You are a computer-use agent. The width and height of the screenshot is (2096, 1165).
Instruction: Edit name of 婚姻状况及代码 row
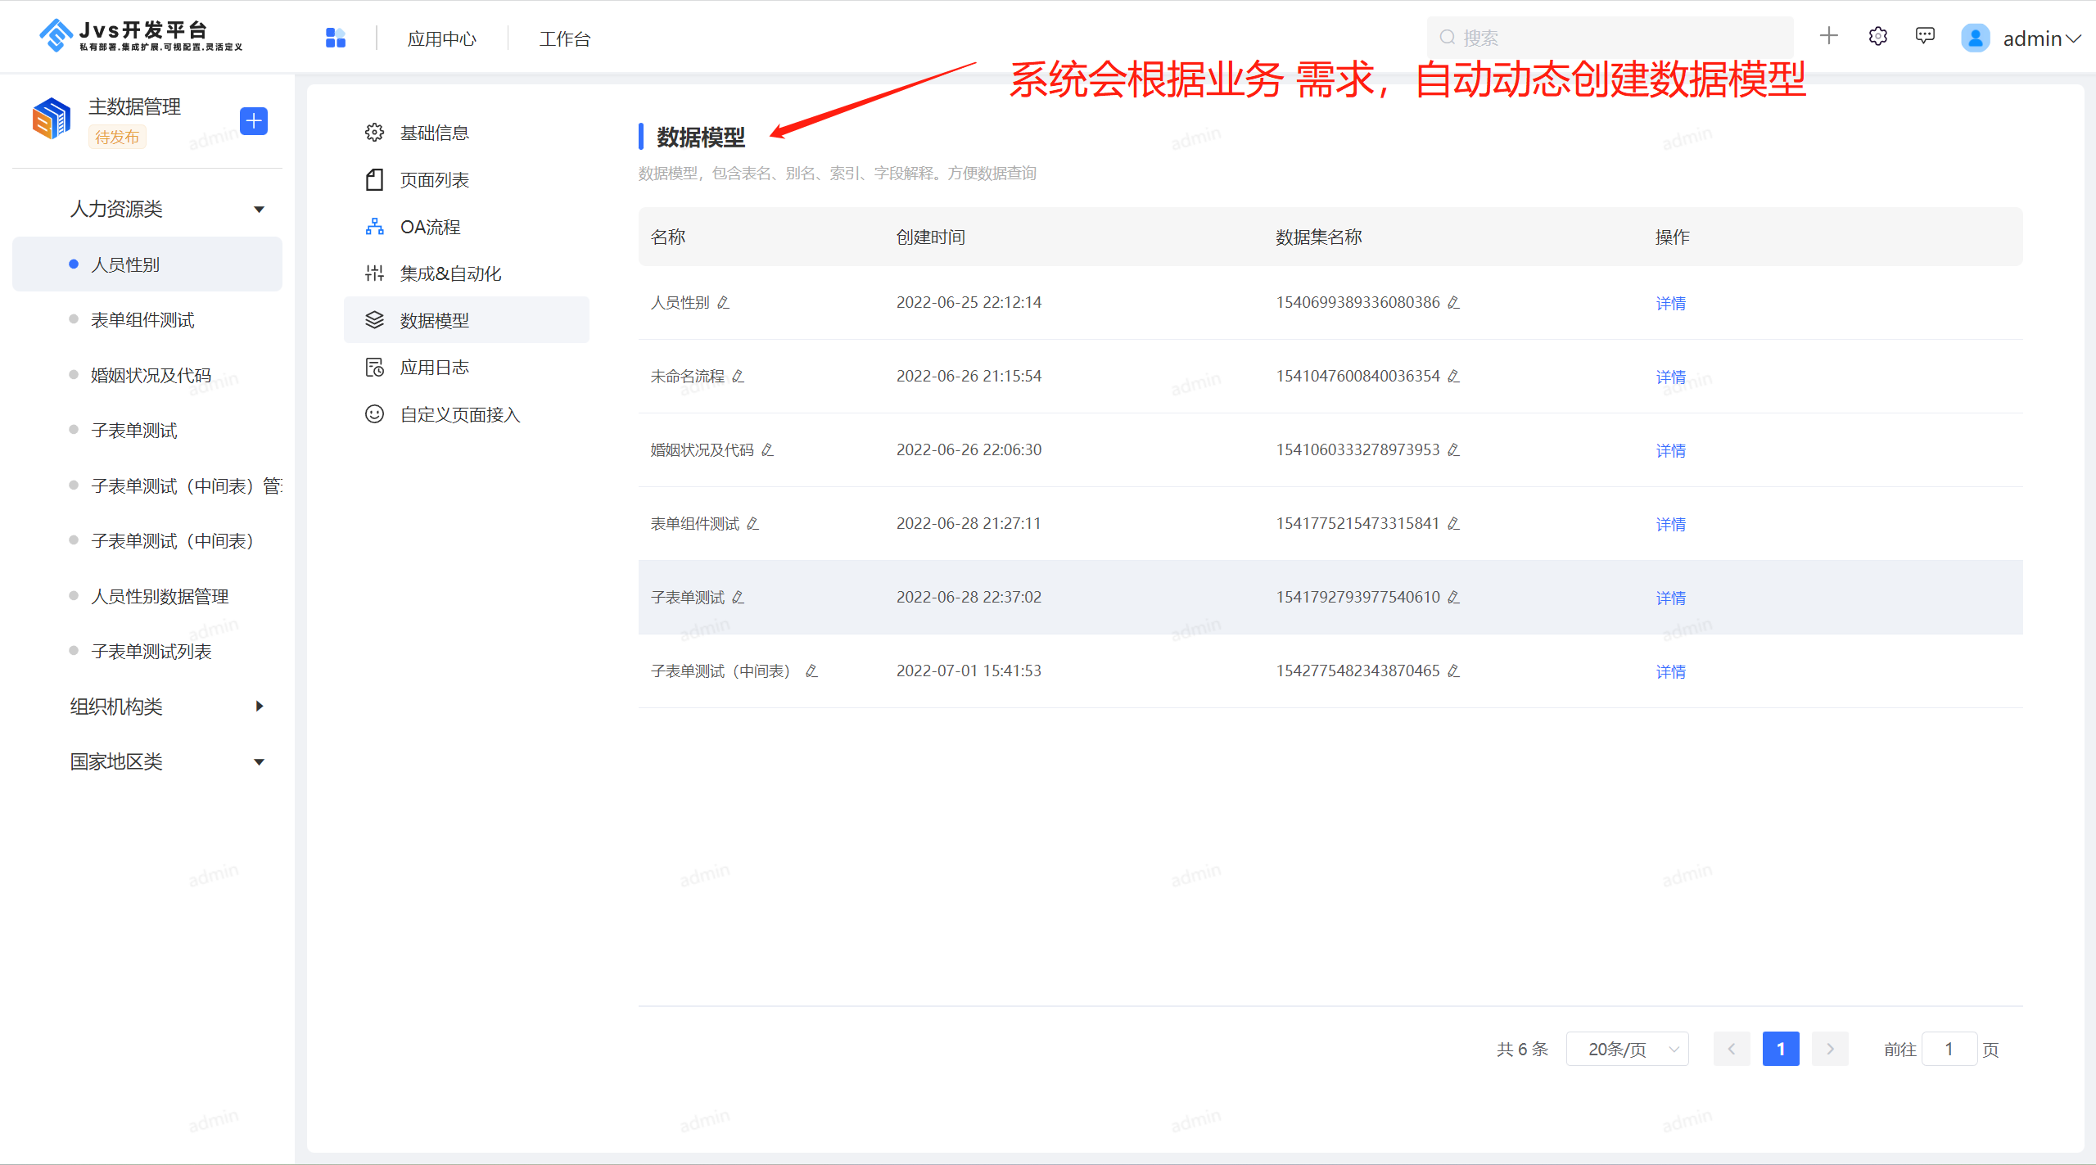(x=767, y=450)
